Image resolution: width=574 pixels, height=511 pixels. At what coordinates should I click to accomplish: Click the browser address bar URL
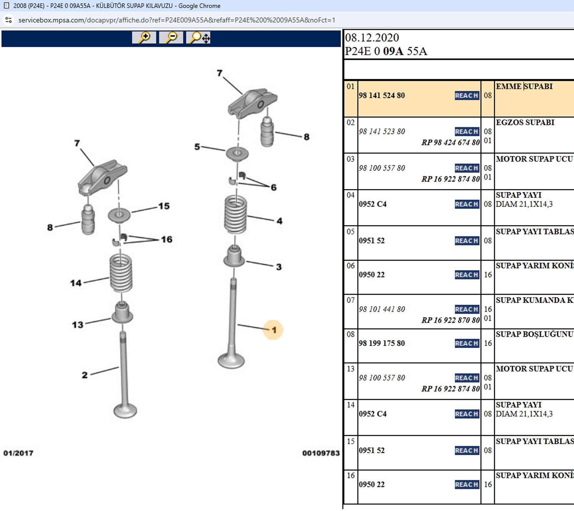177,20
